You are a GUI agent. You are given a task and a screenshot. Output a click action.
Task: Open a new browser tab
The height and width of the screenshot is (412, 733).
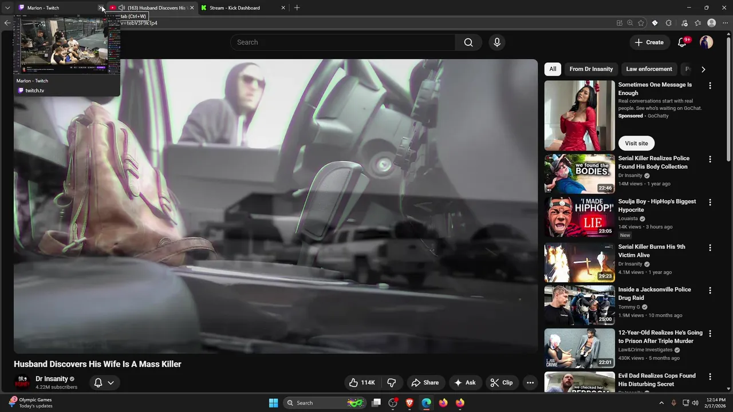coord(297,8)
